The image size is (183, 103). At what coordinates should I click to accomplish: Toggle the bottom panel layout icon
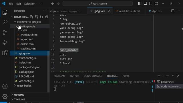pyautogui.click(x=145, y=3)
